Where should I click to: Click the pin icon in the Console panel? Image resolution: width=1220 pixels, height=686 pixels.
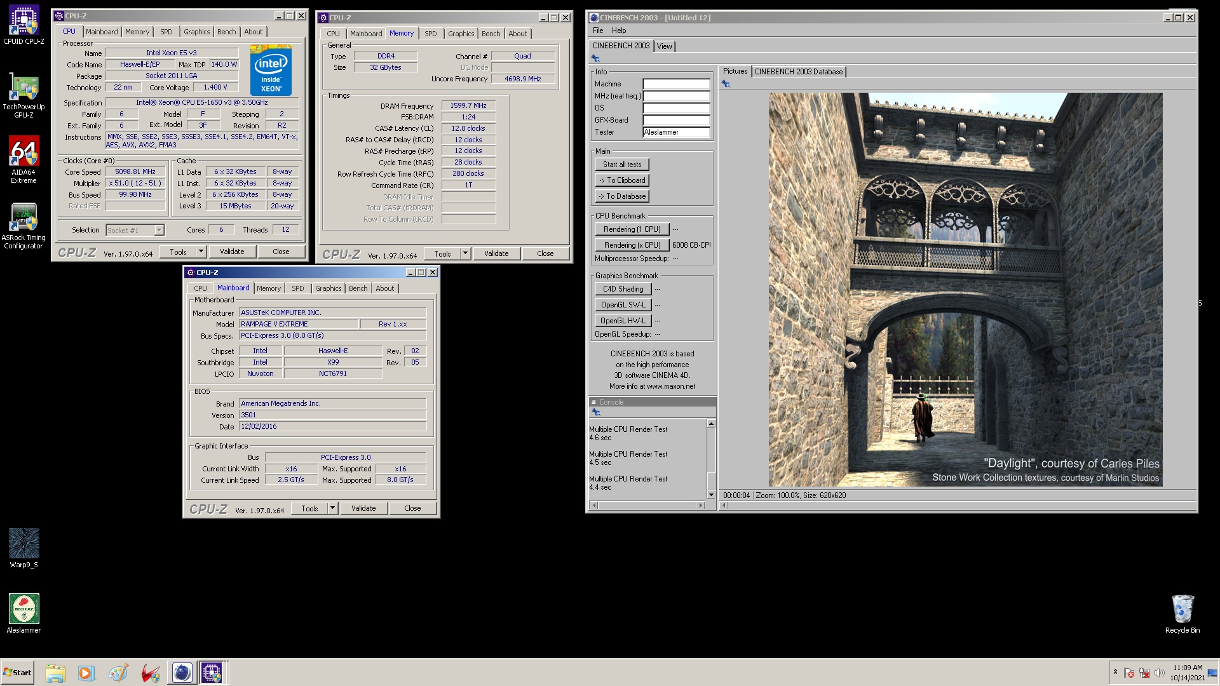point(595,412)
